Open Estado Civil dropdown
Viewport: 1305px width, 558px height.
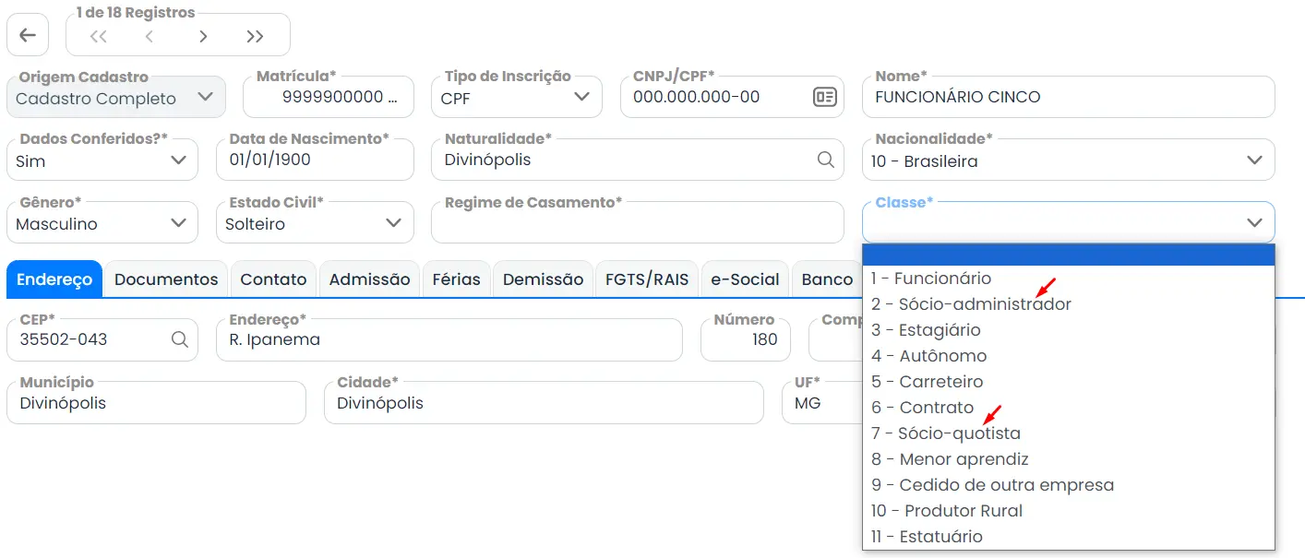pyautogui.click(x=315, y=222)
